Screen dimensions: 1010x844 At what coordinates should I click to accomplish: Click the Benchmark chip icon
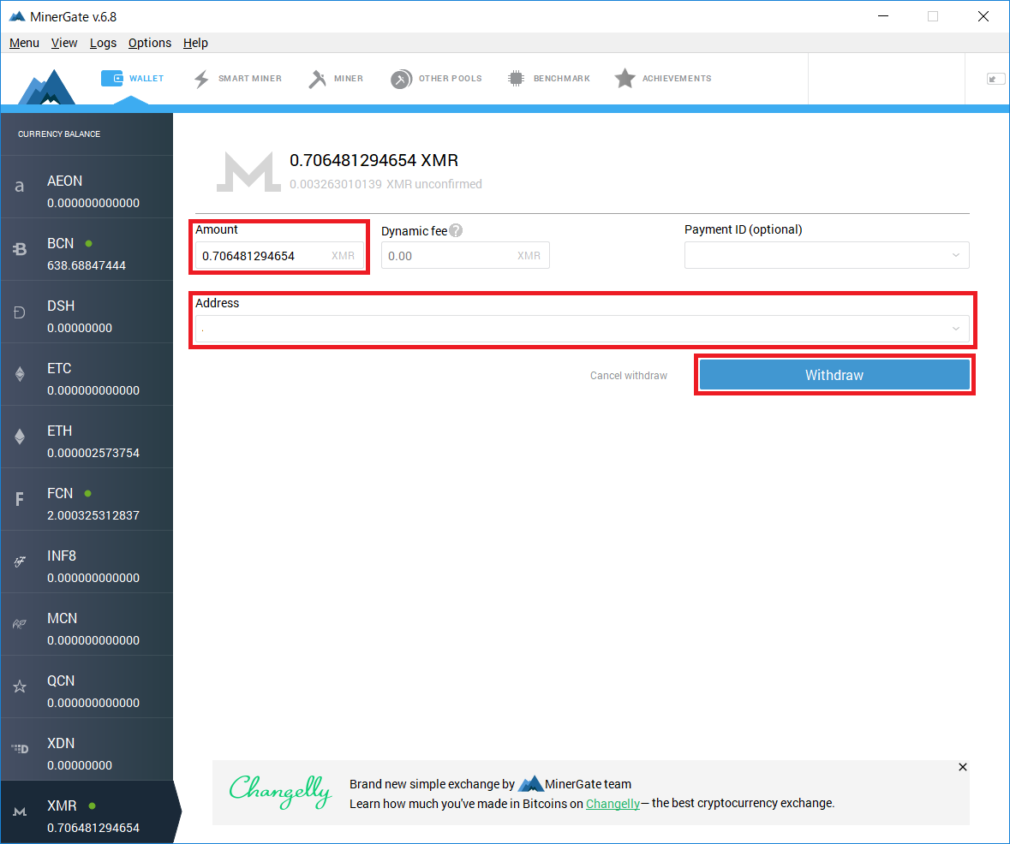(x=516, y=79)
